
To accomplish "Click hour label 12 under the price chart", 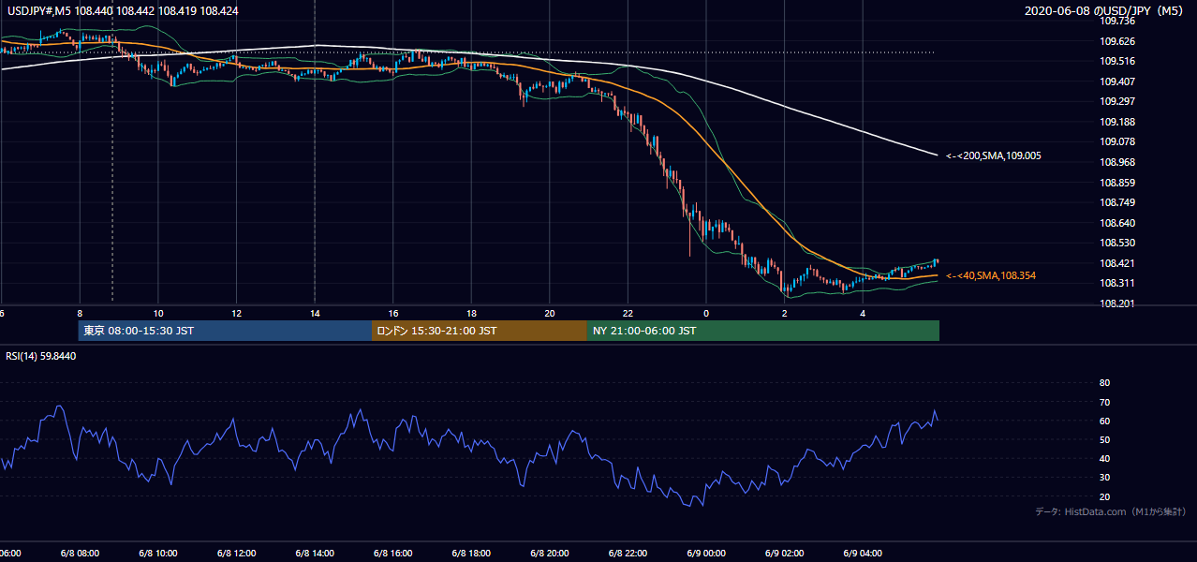I will click(x=237, y=313).
